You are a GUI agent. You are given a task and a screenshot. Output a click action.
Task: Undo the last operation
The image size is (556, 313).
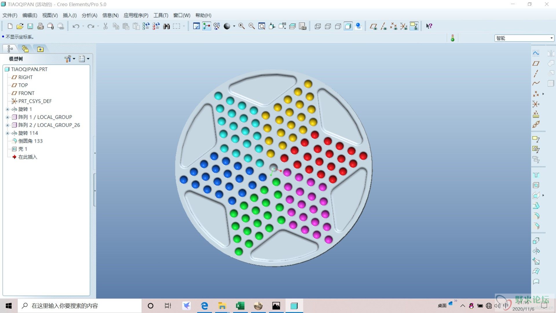pyautogui.click(x=76, y=26)
